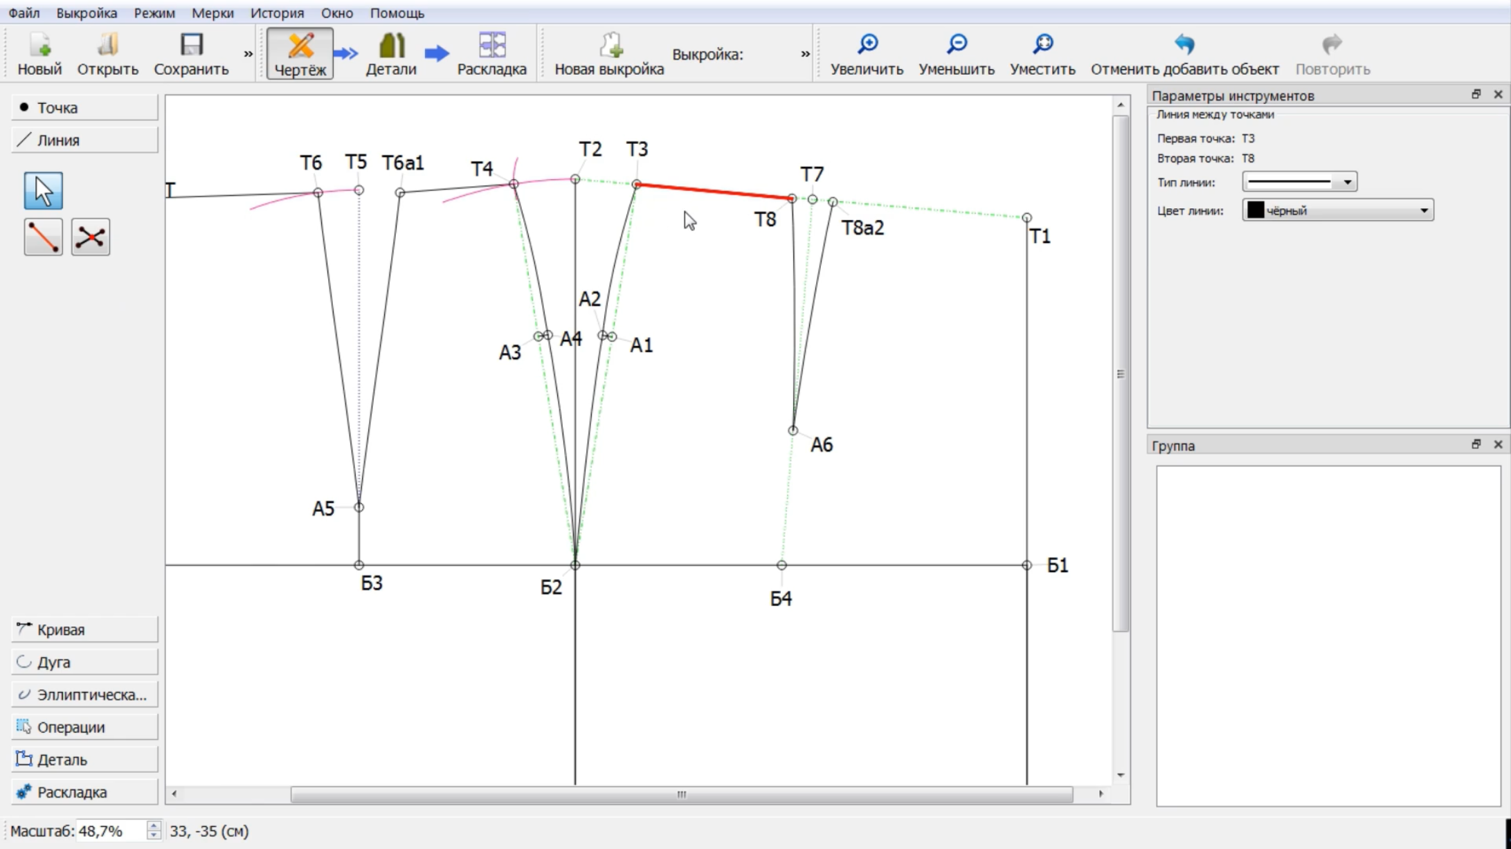1511x849 pixels.
Task: Open a file with Открыть icon
Action: tap(107, 54)
